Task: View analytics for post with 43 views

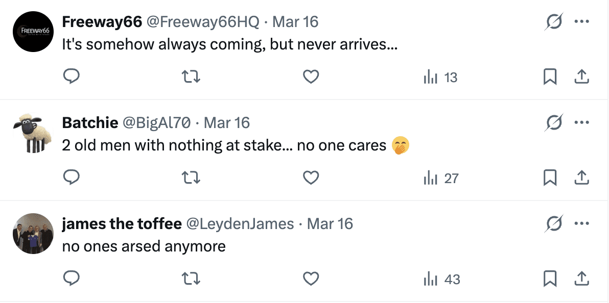Action: (x=442, y=279)
